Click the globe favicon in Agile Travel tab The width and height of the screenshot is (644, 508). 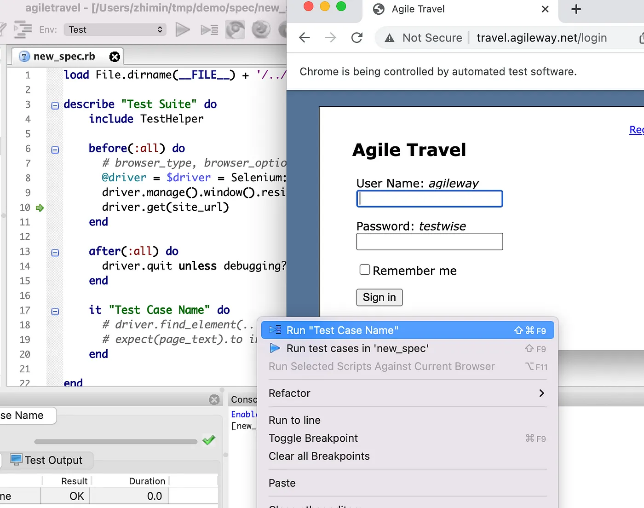(379, 9)
